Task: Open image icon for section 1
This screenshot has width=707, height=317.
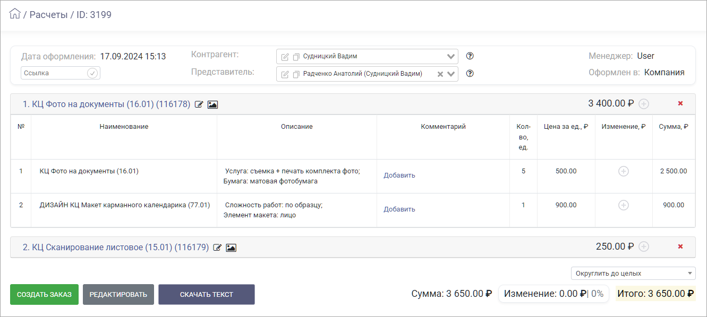Action: (212, 104)
